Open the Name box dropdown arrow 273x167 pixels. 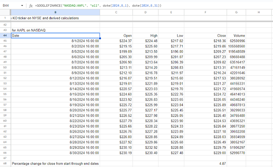(x=22, y=6)
